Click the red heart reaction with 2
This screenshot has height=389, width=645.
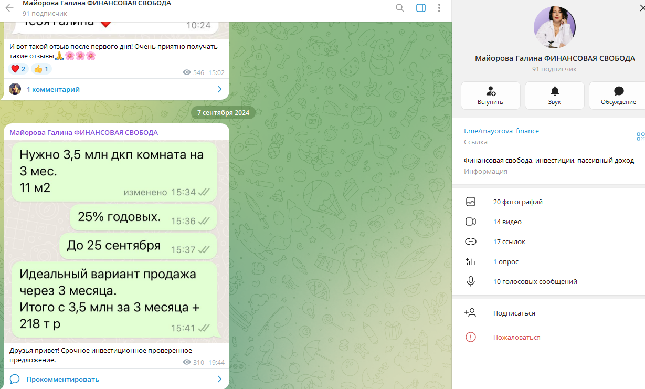click(18, 69)
